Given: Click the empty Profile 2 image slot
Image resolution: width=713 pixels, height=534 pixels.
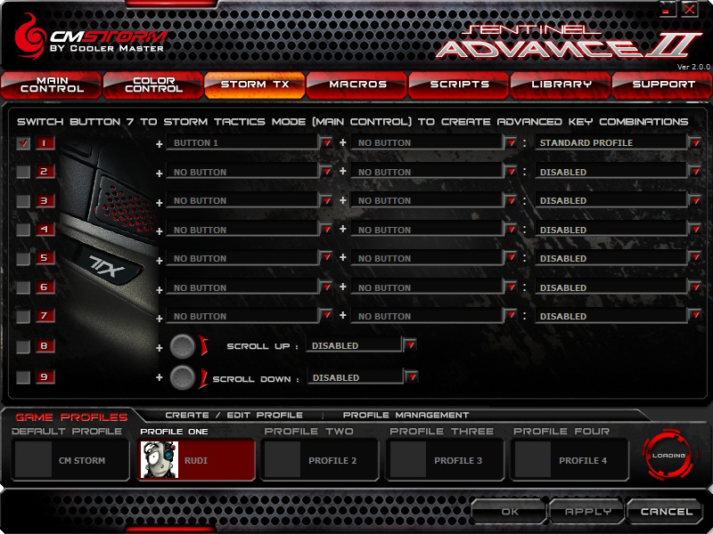Looking at the screenshot, I should (283, 459).
